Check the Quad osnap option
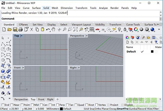The width and height of the screenshot is (163, 111). point(76,105)
